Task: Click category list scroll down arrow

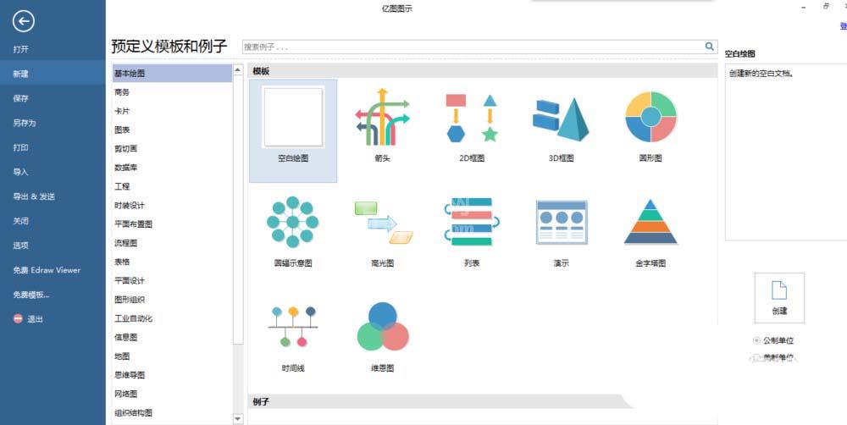Action: tap(238, 418)
